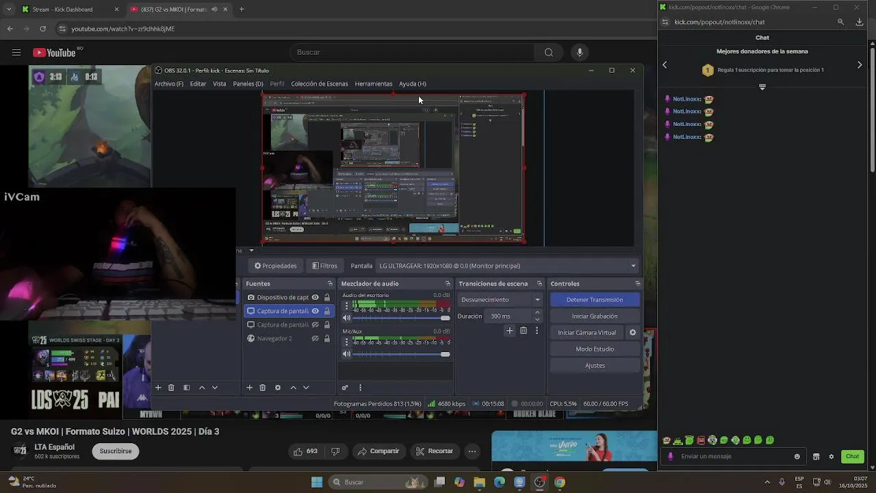Hide highlighted Captura de pantalla source
This screenshot has width=876, height=493.
tap(315, 311)
